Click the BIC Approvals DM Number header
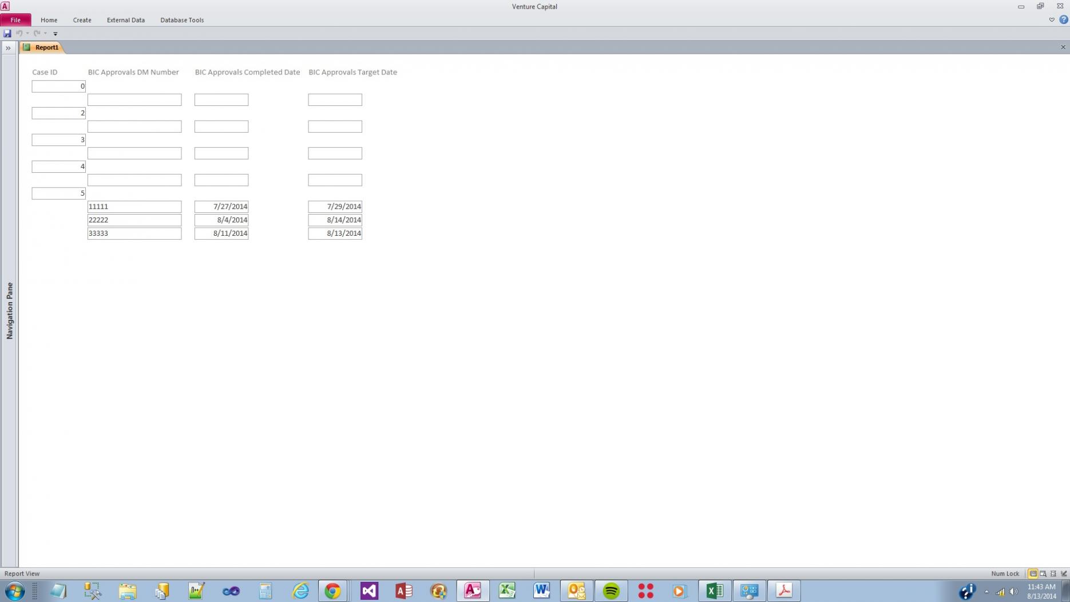The width and height of the screenshot is (1070, 602). click(133, 72)
